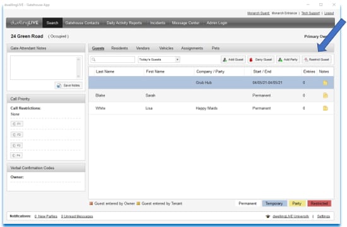Sort by Company / Party column header

pyautogui.click(x=210, y=72)
